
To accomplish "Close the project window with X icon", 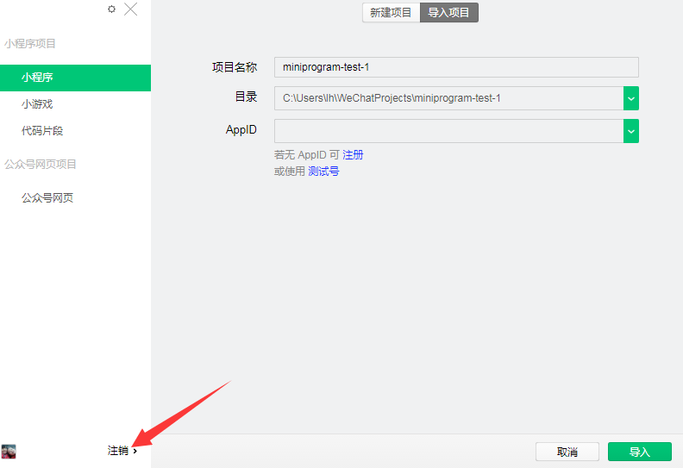I will pyautogui.click(x=131, y=9).
